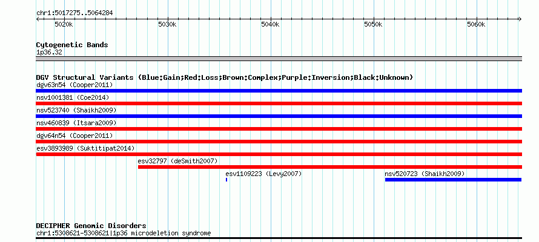Screen dimensions: 539x242
Task: Click the nsv460839 (Itsara2009) label
Action: (76, 123)
